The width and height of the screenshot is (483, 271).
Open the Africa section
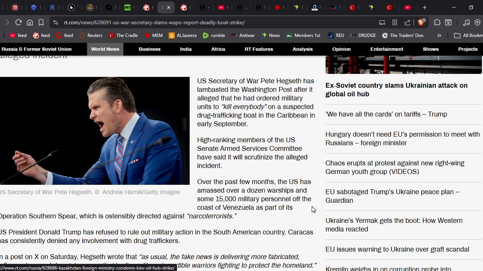(x=218, y=49)
